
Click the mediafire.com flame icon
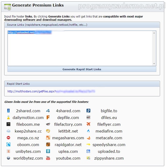pyautogui.click(x=88, y=131)
